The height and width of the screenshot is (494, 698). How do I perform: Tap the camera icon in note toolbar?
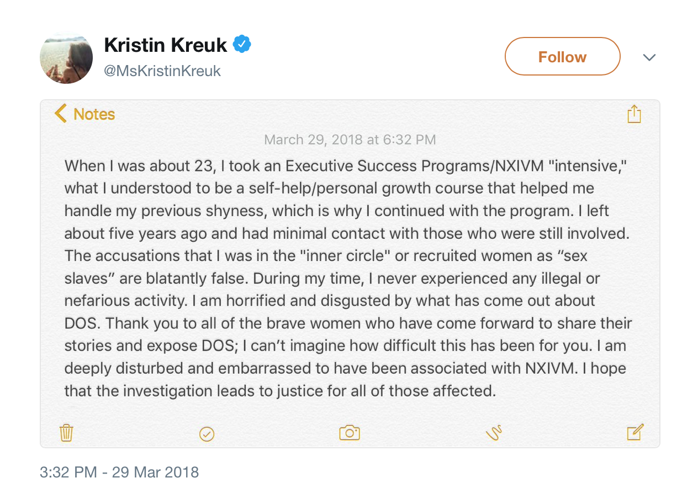(x=350, y=433)
